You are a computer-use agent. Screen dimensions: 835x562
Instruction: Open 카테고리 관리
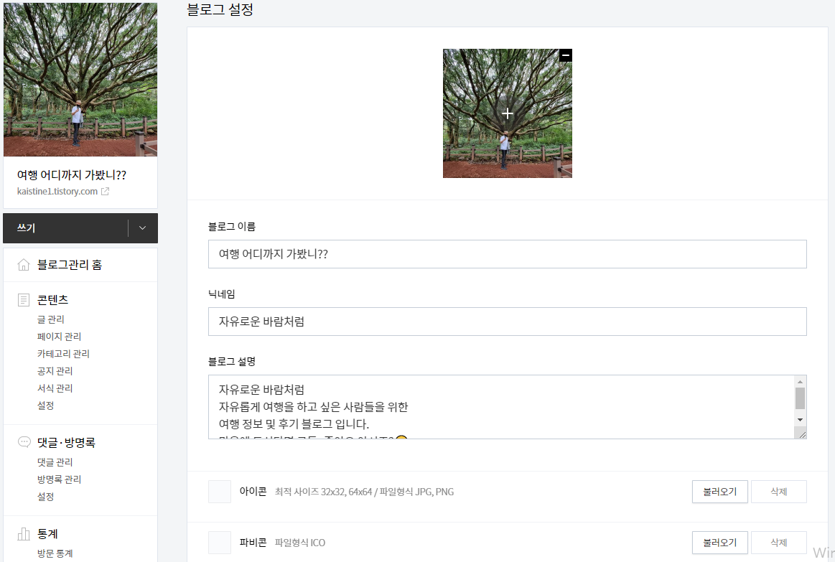(63, 354)
